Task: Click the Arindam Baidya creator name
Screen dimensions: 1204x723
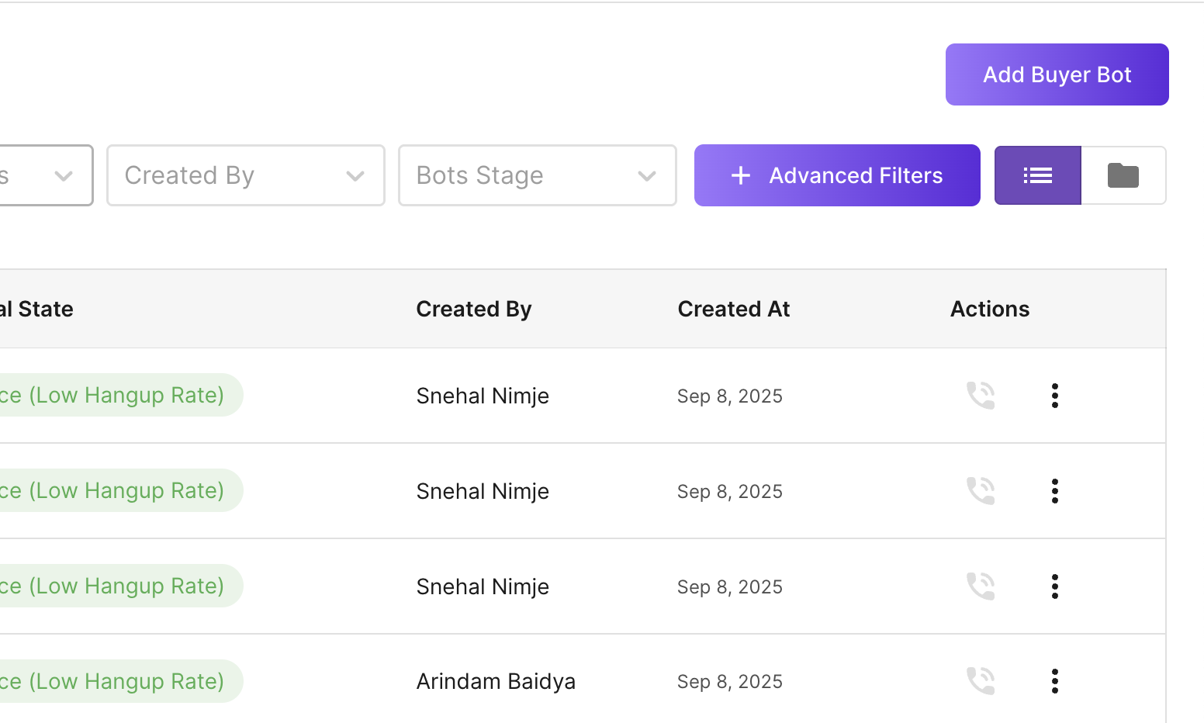Action: point(496,681)
